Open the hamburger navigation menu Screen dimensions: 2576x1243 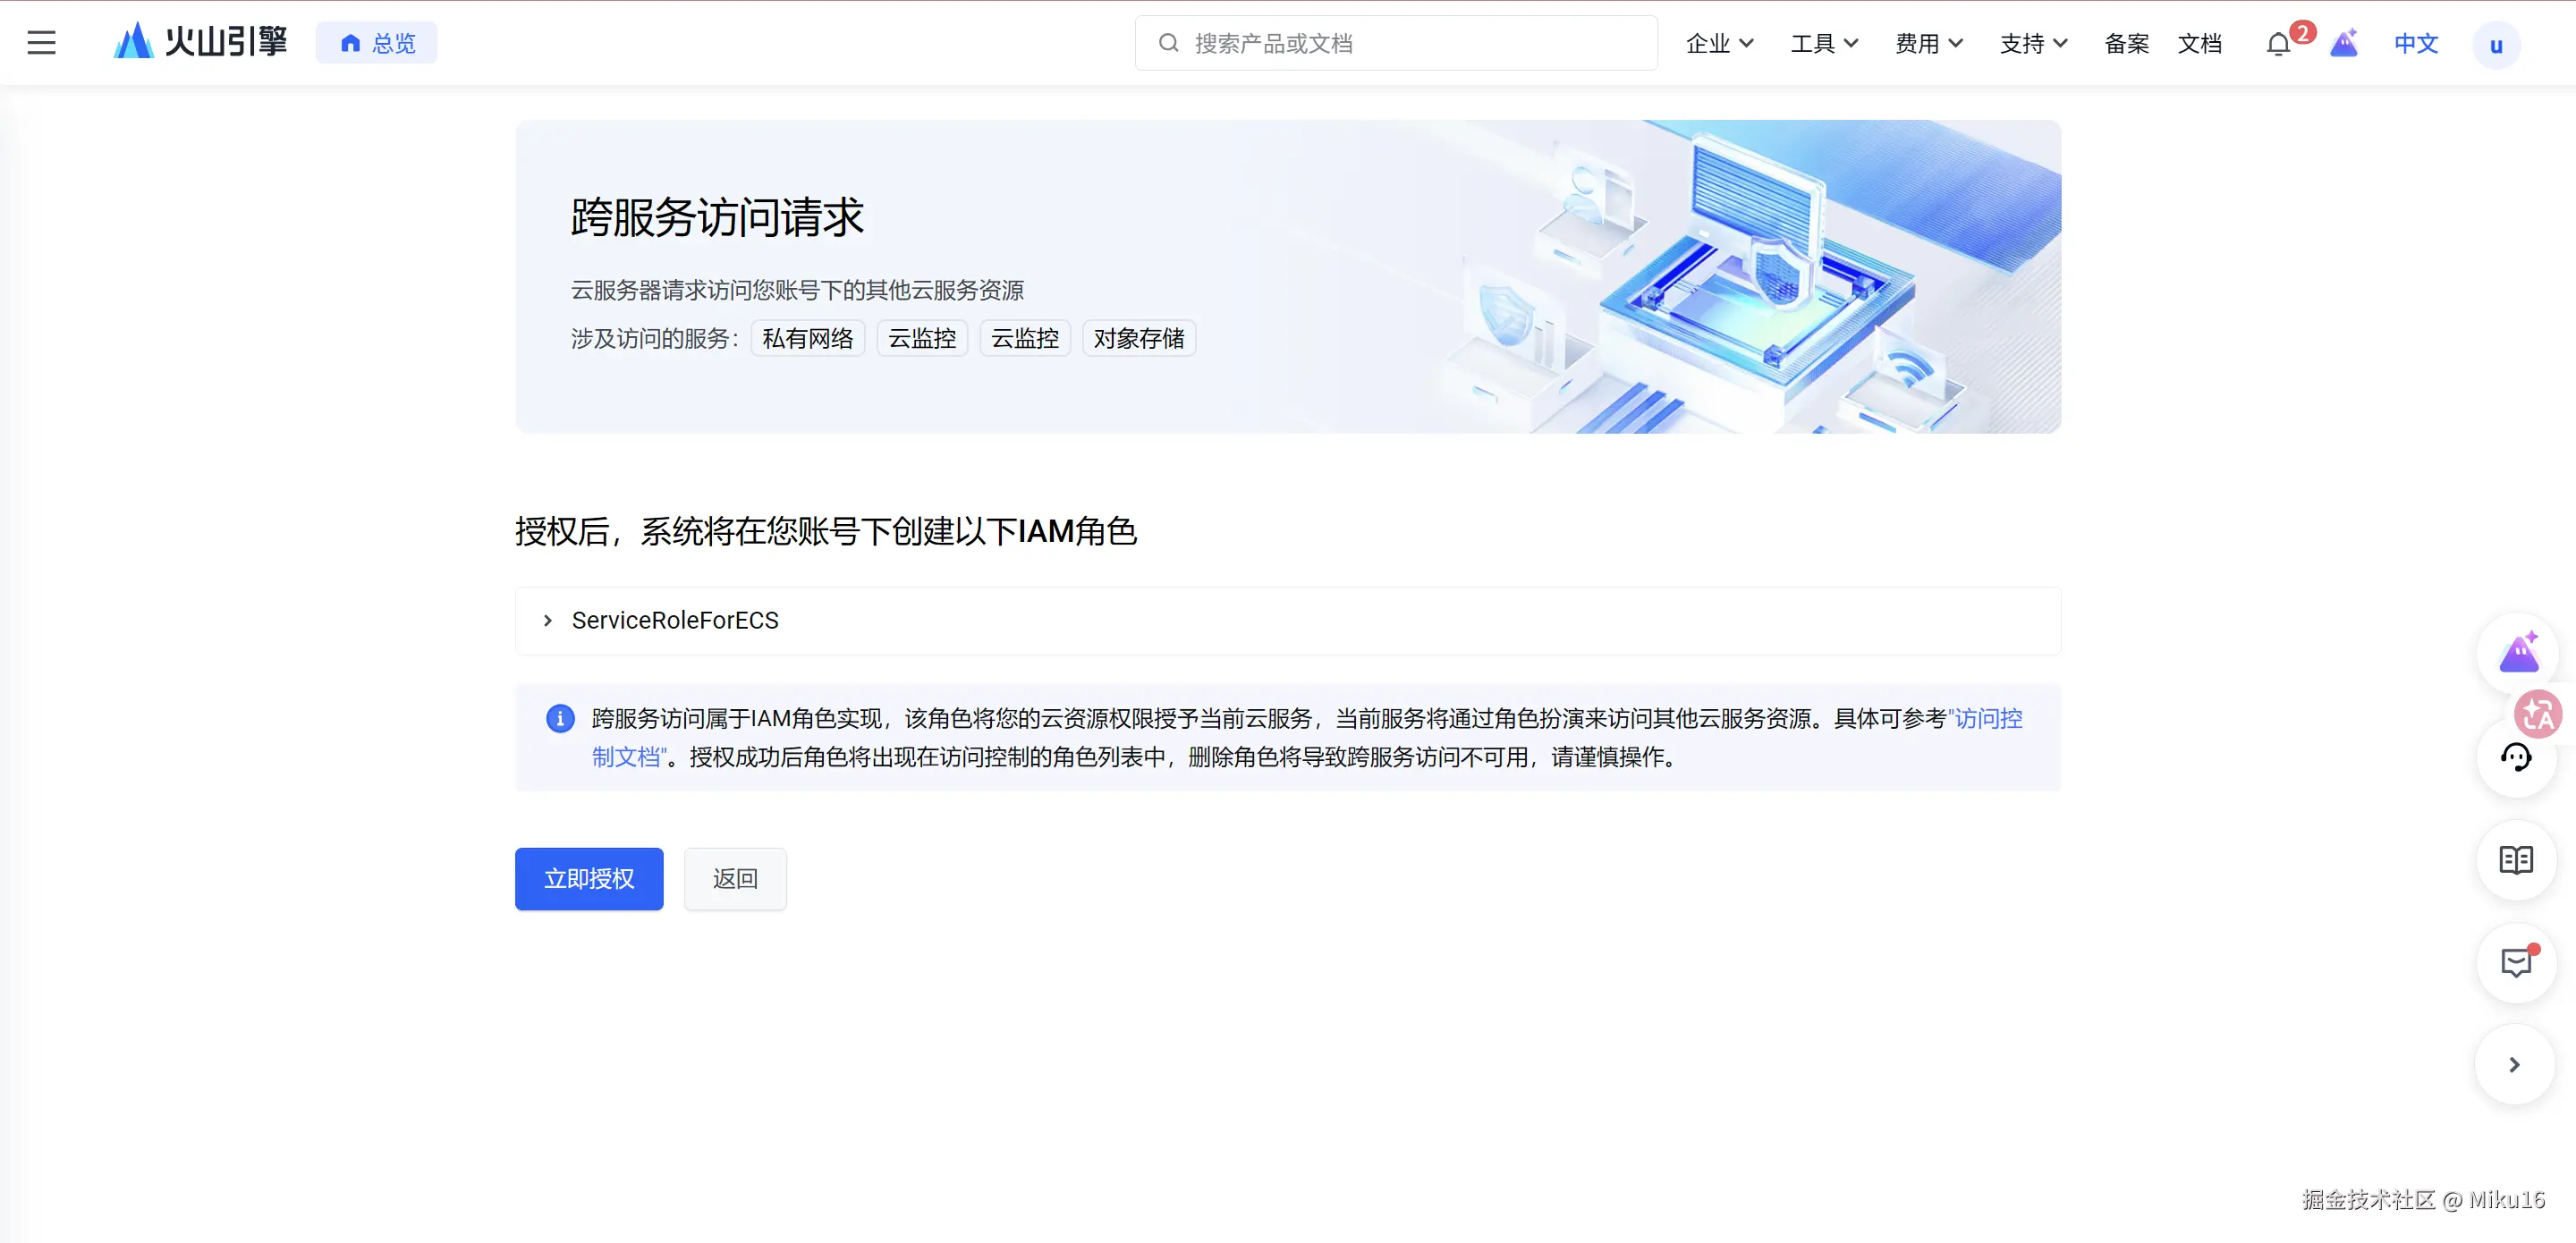point(41,43)
